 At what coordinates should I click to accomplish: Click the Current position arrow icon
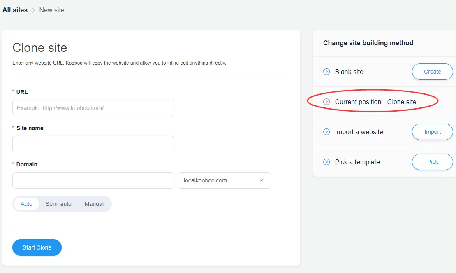tap(326, 102)
